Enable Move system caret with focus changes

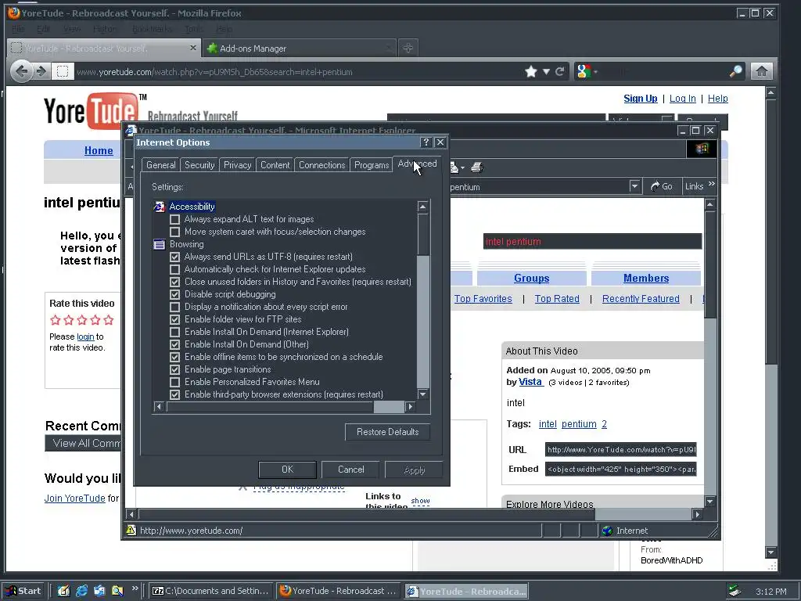pyautogui.click(x=174, y=232)
